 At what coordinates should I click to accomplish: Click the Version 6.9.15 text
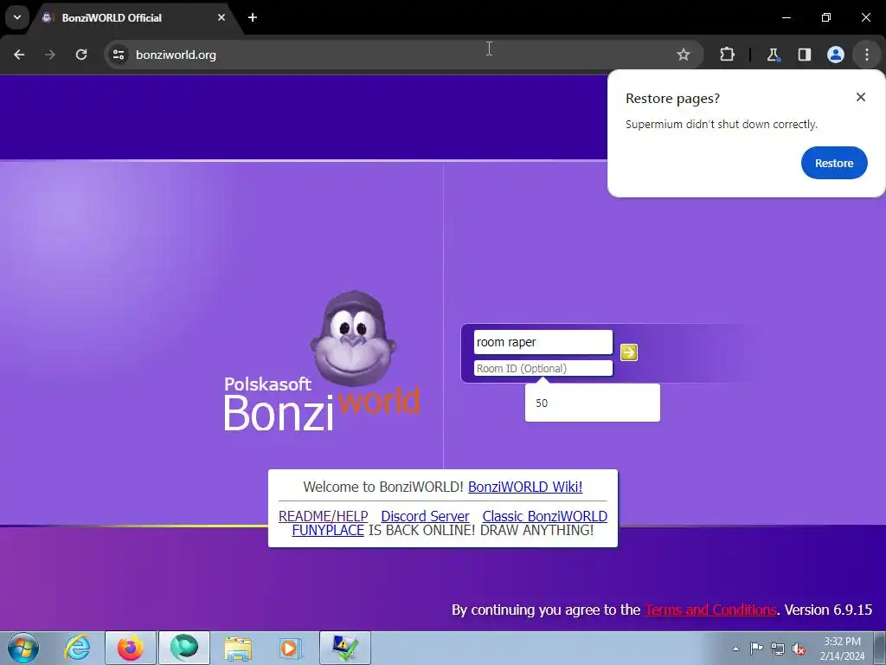click(x=828, y=610)
